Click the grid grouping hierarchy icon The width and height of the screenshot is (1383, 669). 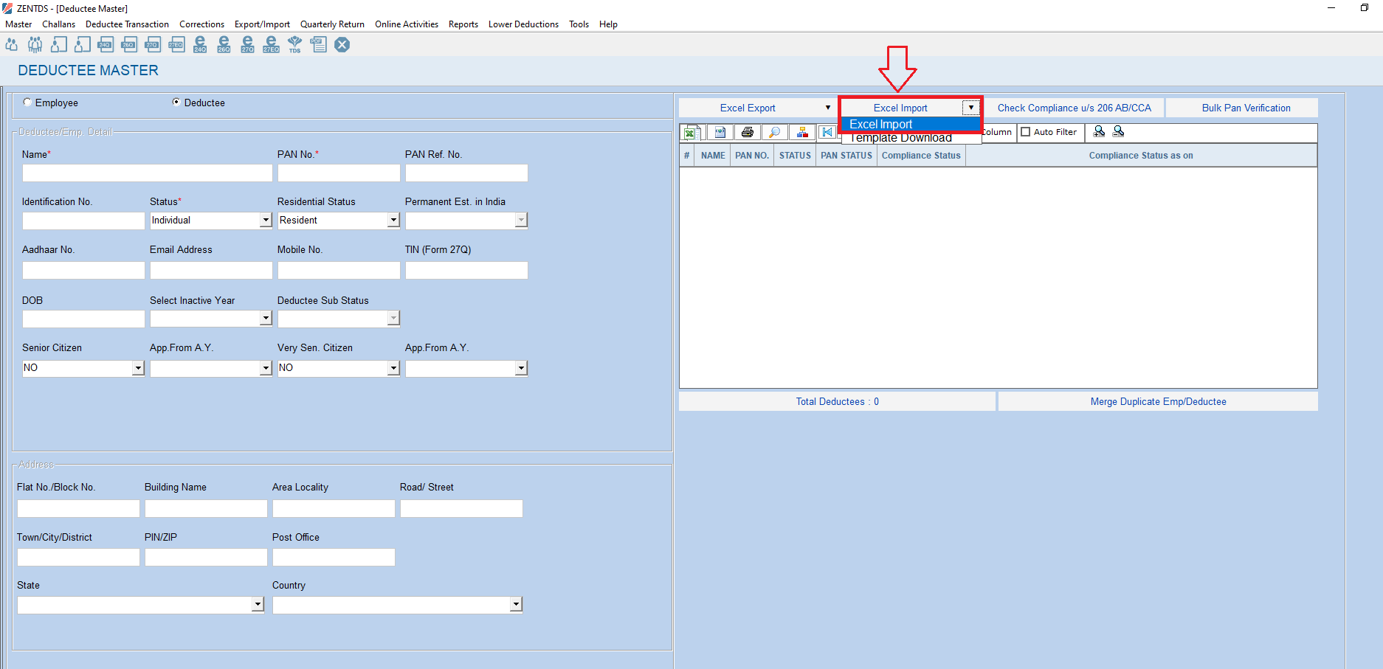801,132
